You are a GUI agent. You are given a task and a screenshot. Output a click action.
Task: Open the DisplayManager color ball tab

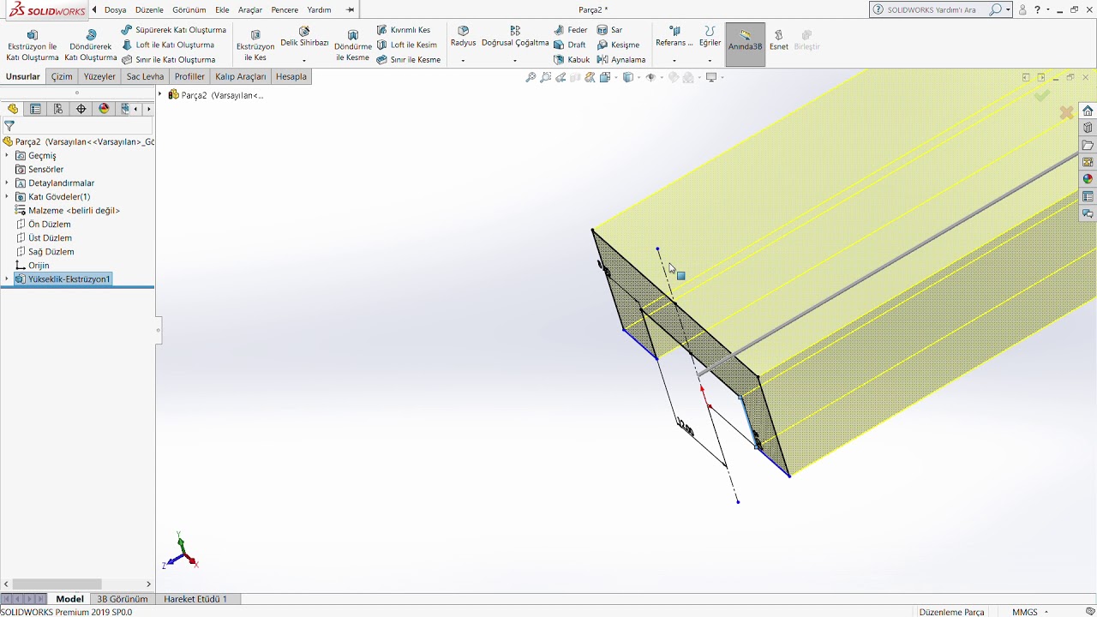coord(105,109)
